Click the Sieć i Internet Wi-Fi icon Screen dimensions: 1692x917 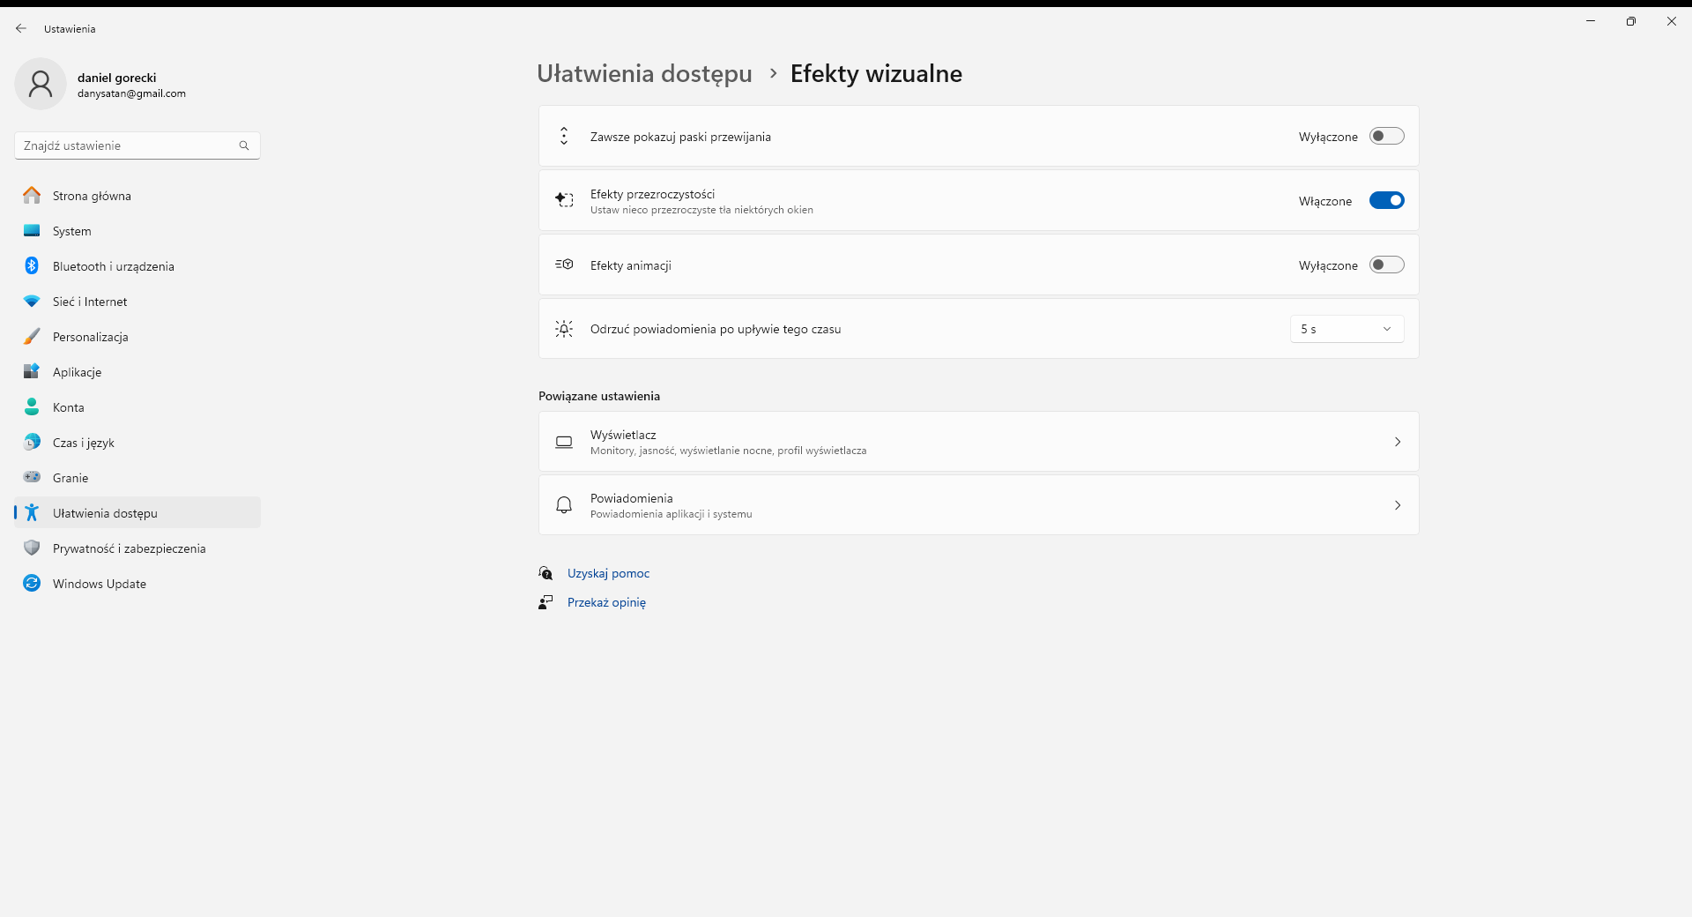32,302
